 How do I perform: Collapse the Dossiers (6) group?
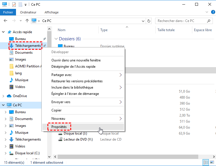pyautogui.click(x=56, y=39)
